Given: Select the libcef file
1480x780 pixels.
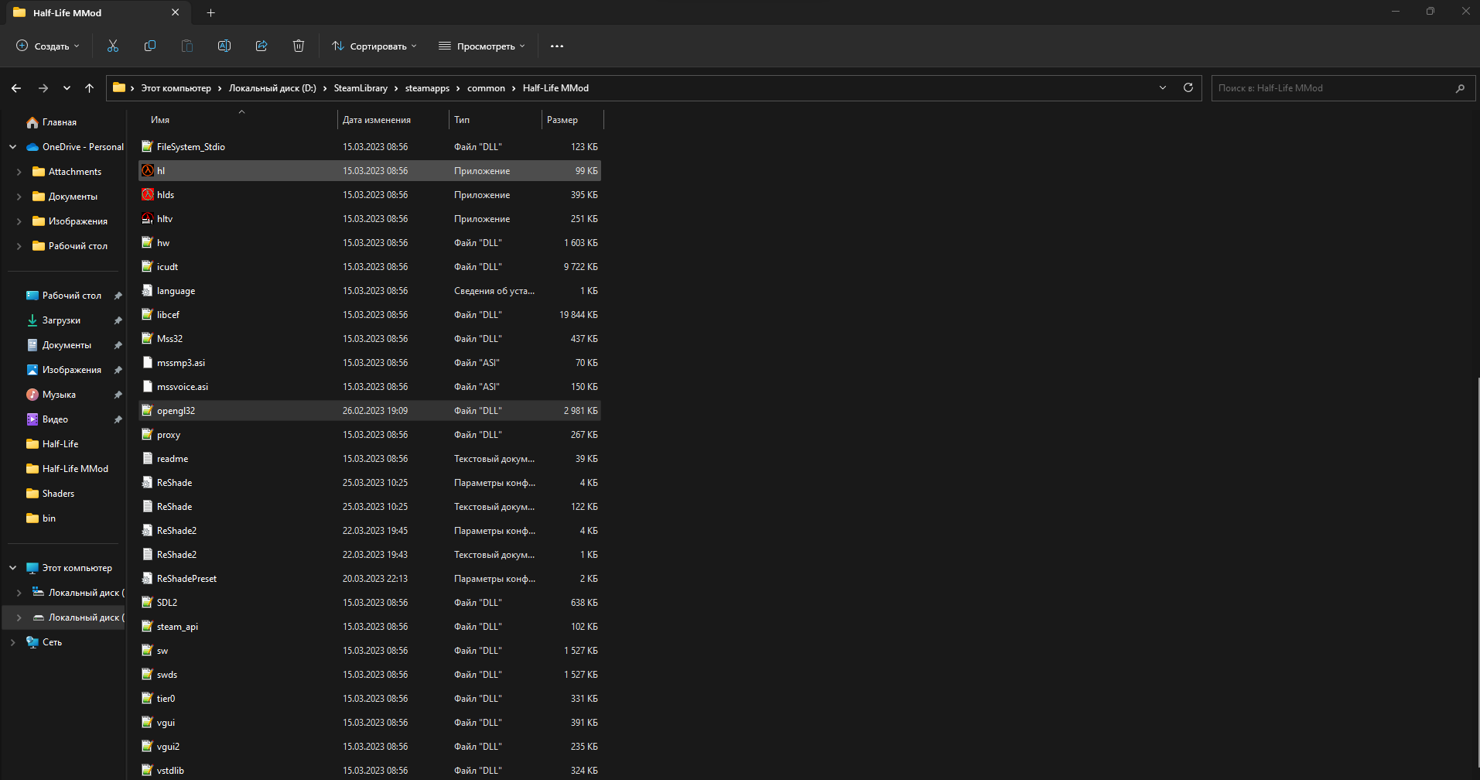Looking at the screenshot, I should coord(370,314).
